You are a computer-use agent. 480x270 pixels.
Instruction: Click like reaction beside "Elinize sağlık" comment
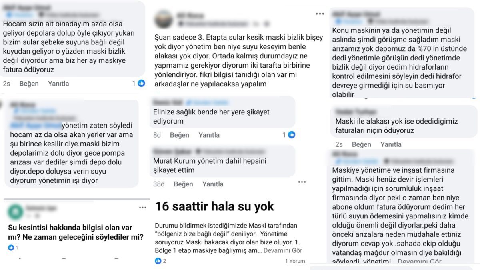[x=292, y=135]
